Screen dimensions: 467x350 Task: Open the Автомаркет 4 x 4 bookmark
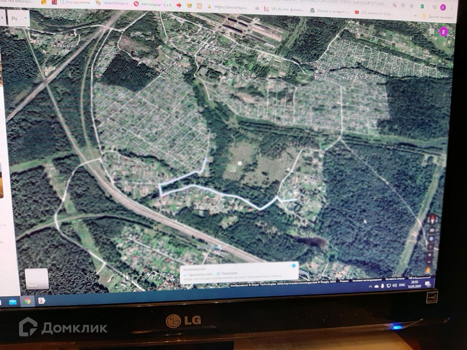[x=153, y=4]
